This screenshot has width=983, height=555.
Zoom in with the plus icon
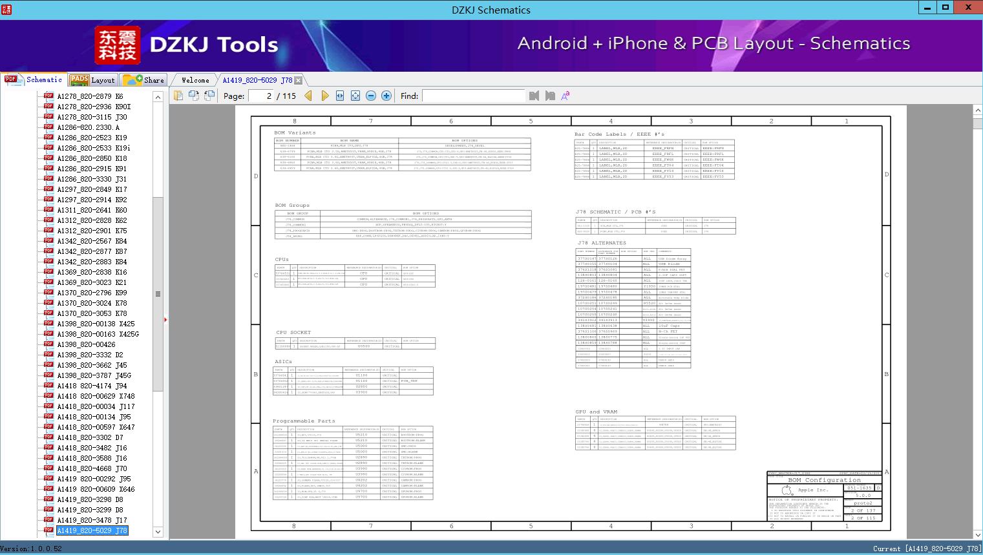386,96
